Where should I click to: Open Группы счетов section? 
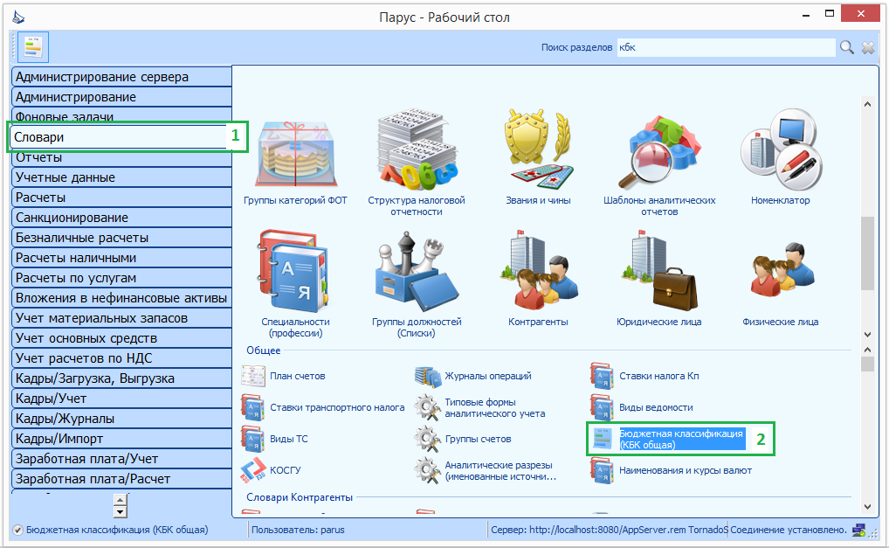coord(463,439)
